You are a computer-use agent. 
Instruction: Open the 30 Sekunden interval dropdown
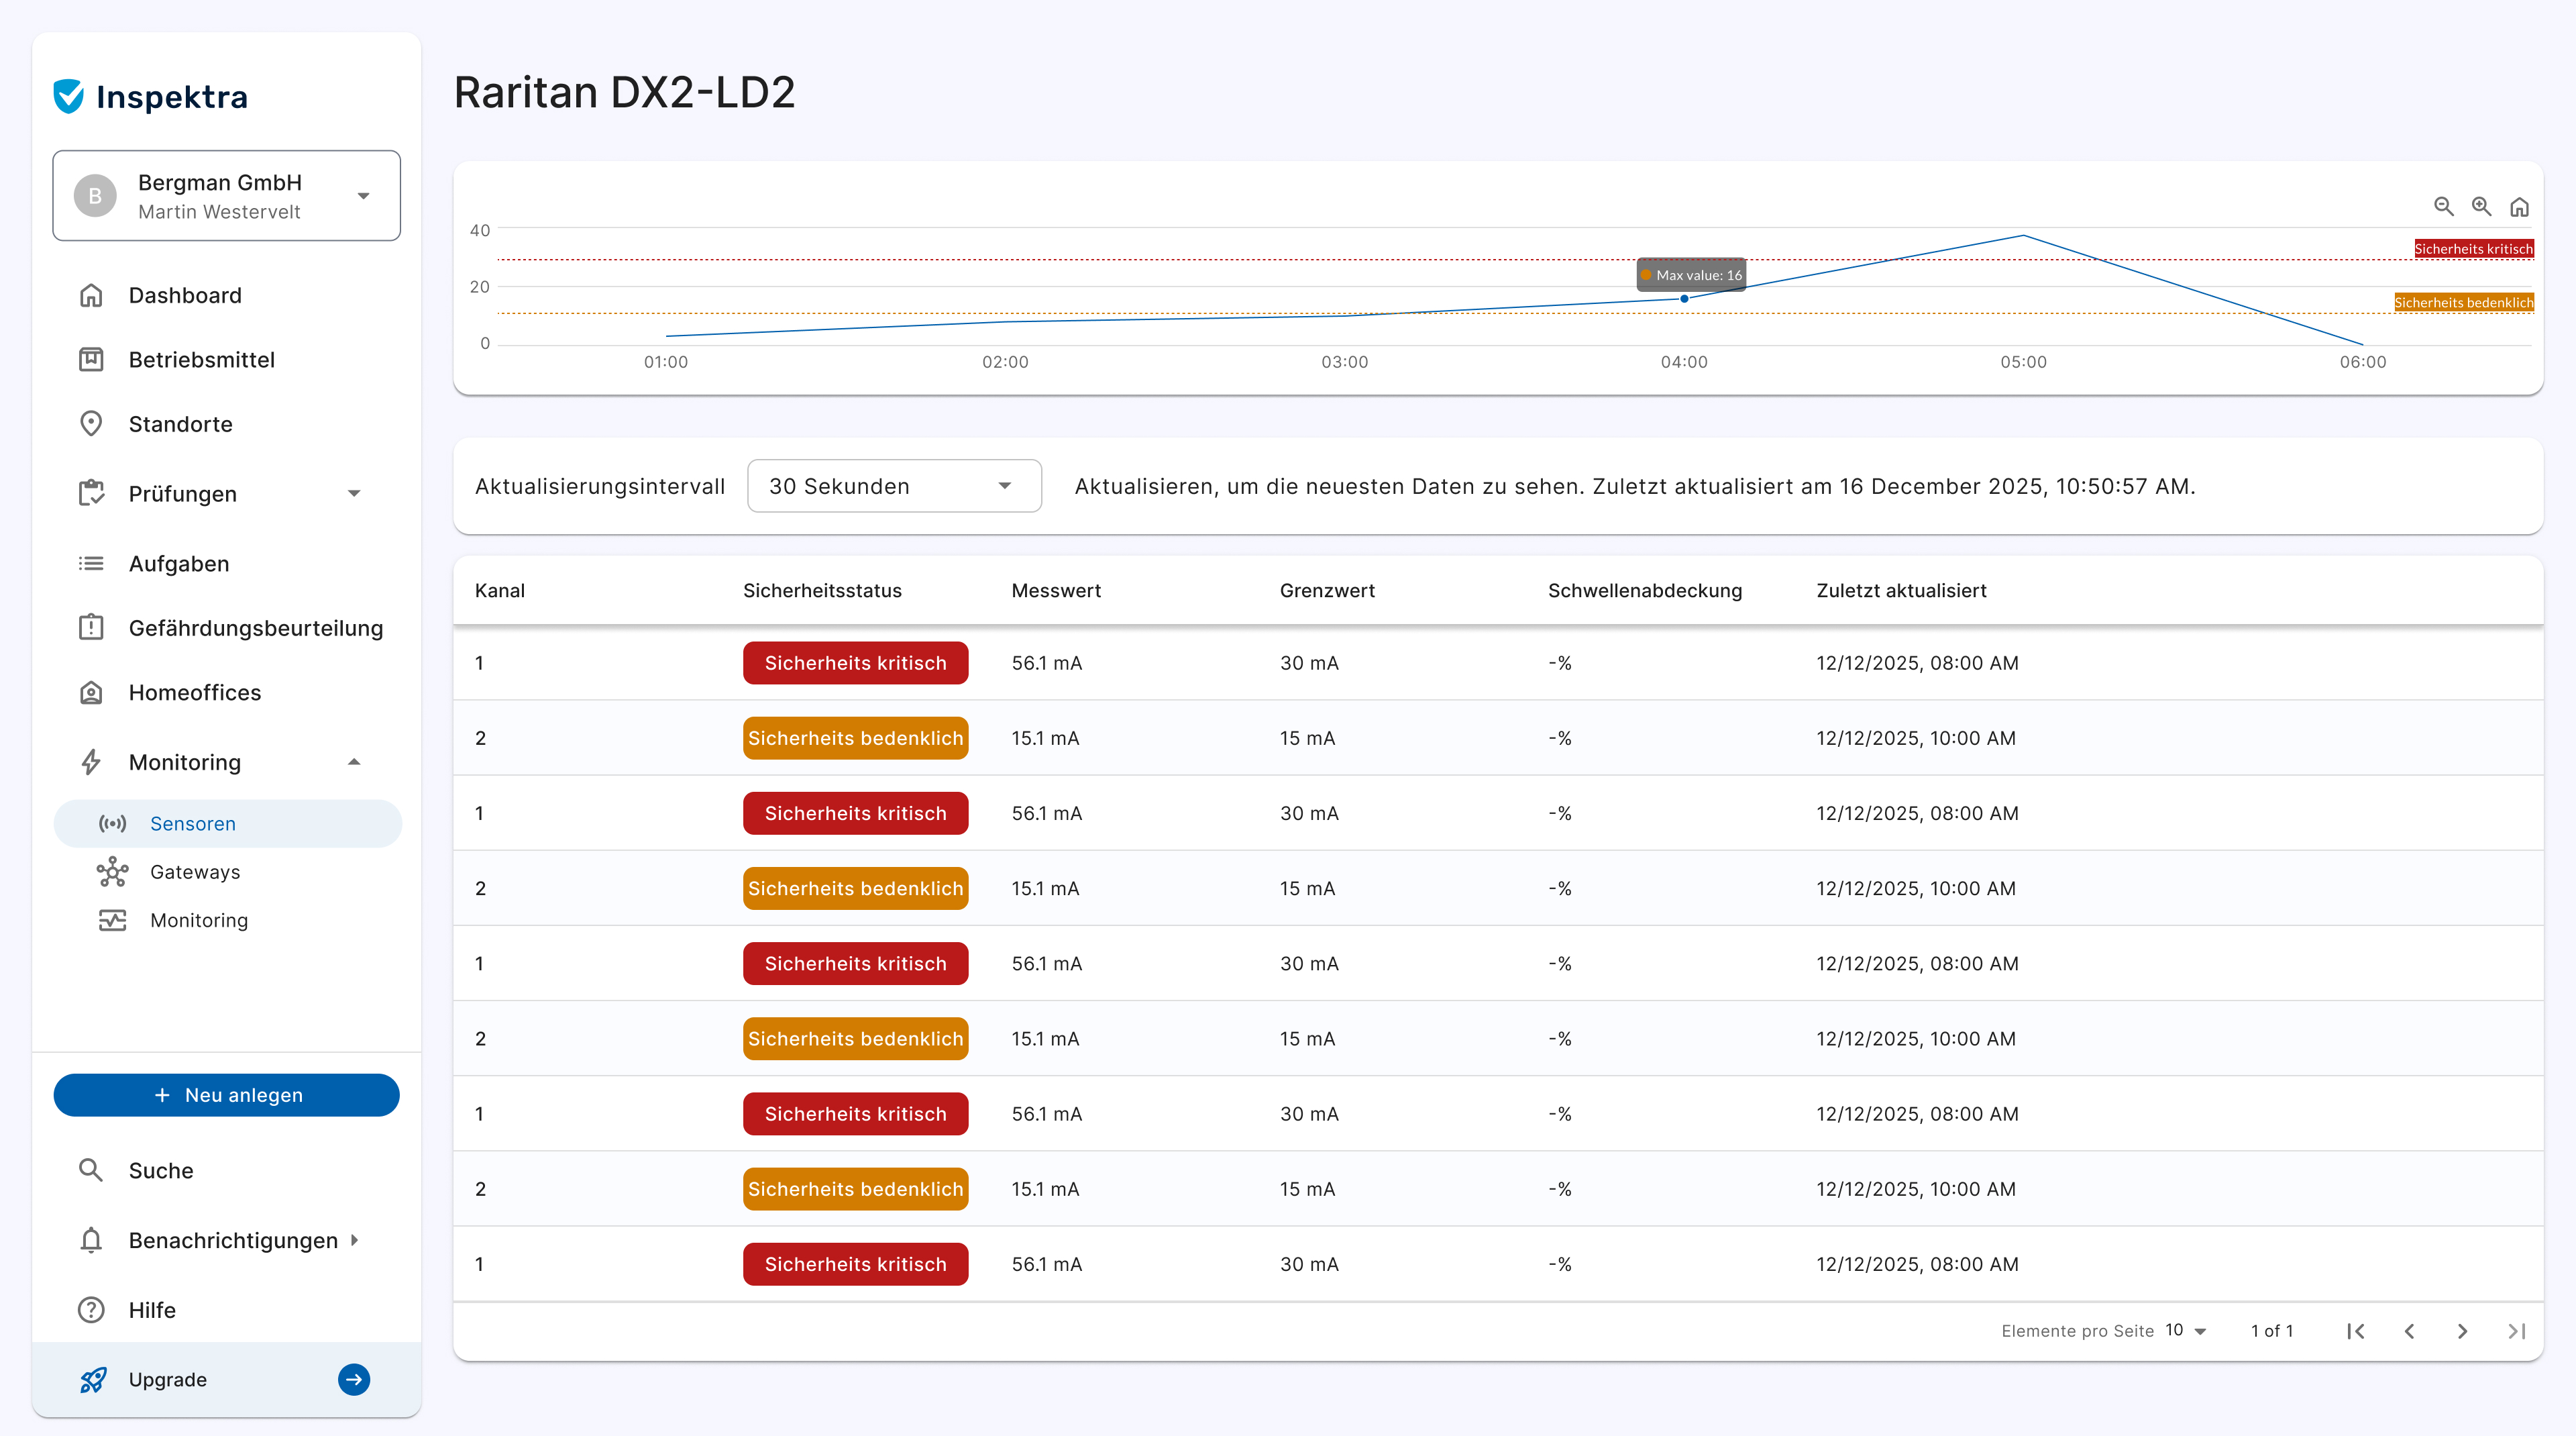tap(893, 486)
